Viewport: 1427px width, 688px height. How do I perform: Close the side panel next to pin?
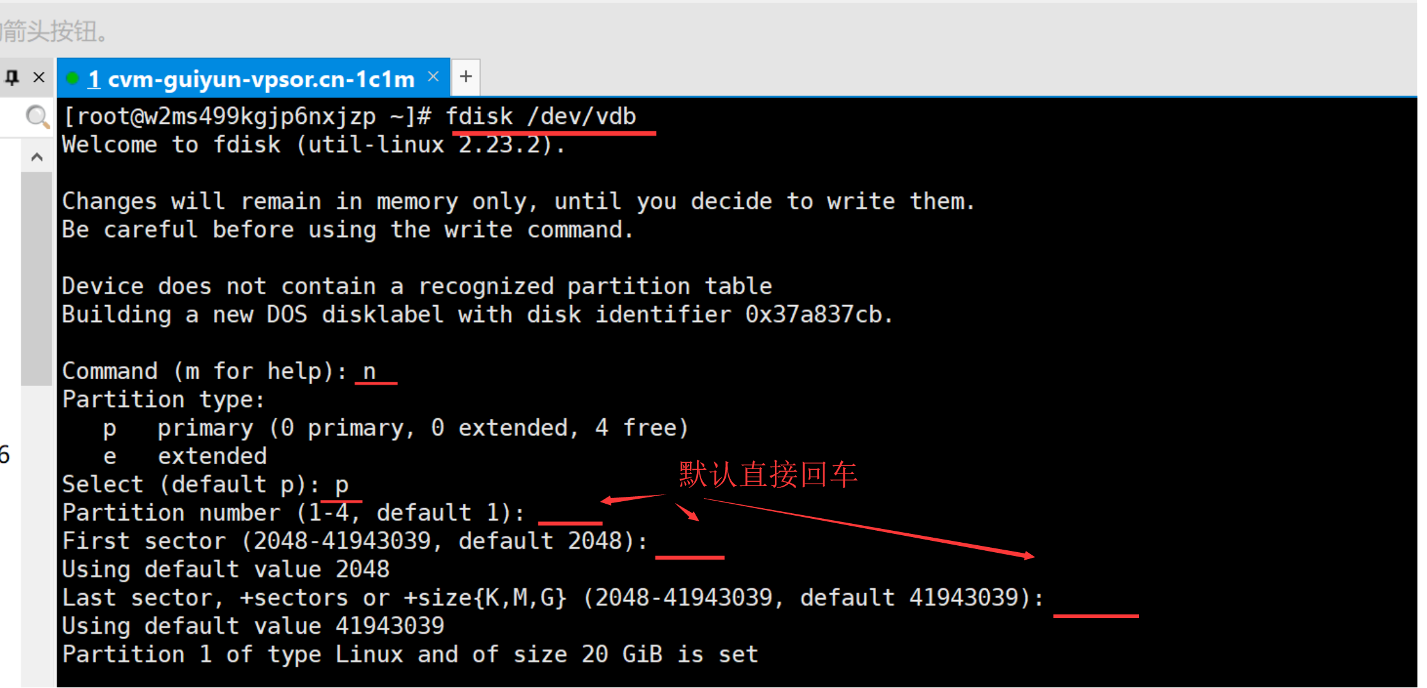click(39, 77)
